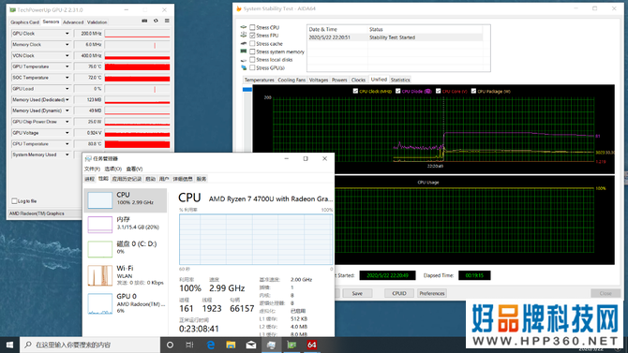Switch to the Validation tab in GPU-Z
The image size is (628, 353).
97,22
